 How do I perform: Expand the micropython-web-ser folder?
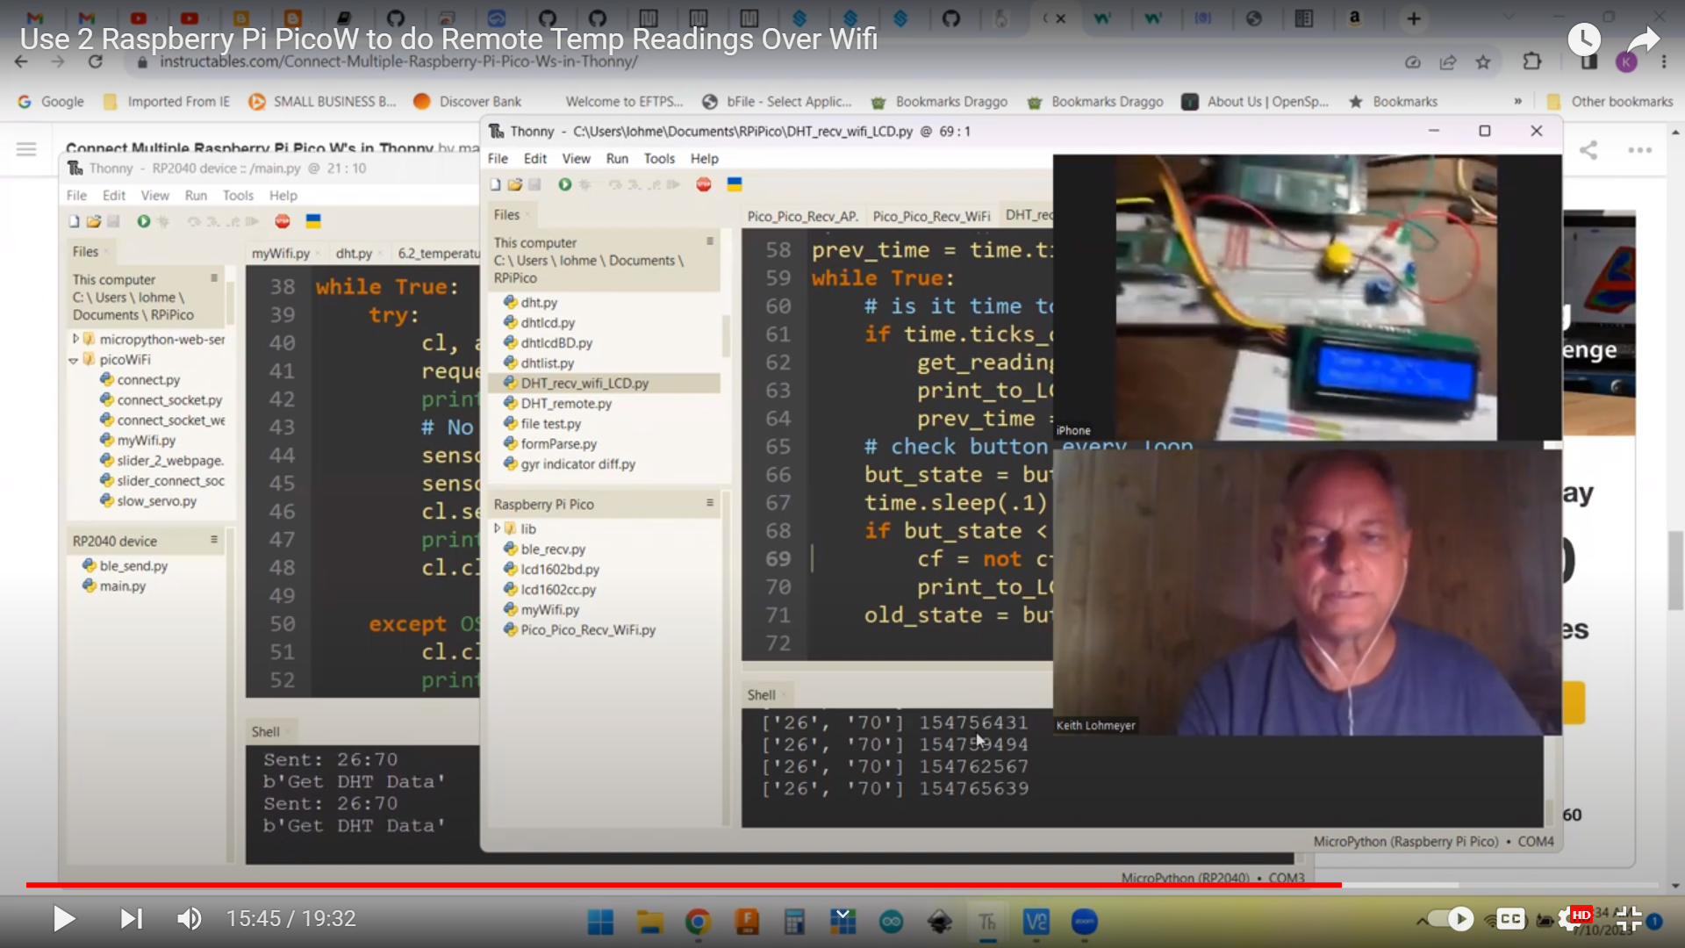pos(75,339)
